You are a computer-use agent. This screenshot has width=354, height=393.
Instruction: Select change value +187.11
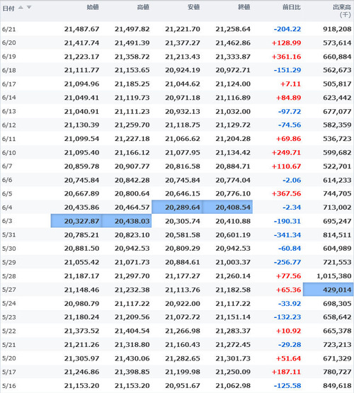tap(286, 372)
